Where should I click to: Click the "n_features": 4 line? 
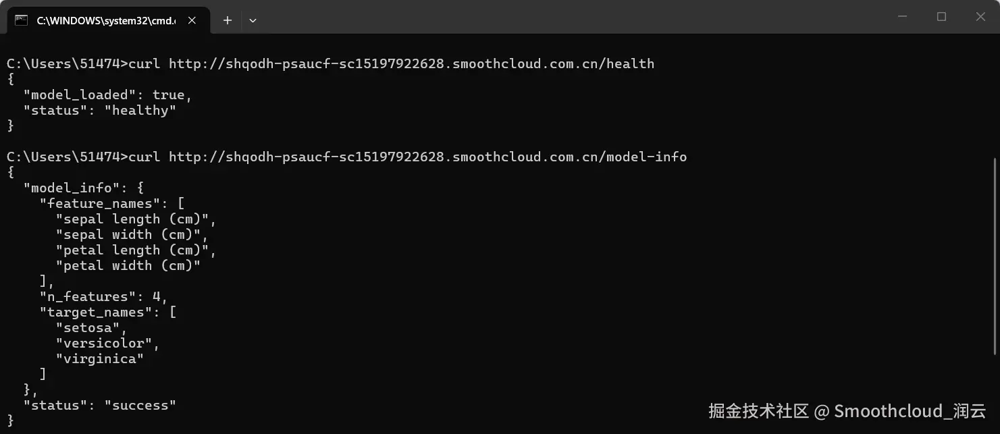pos(103,297)
